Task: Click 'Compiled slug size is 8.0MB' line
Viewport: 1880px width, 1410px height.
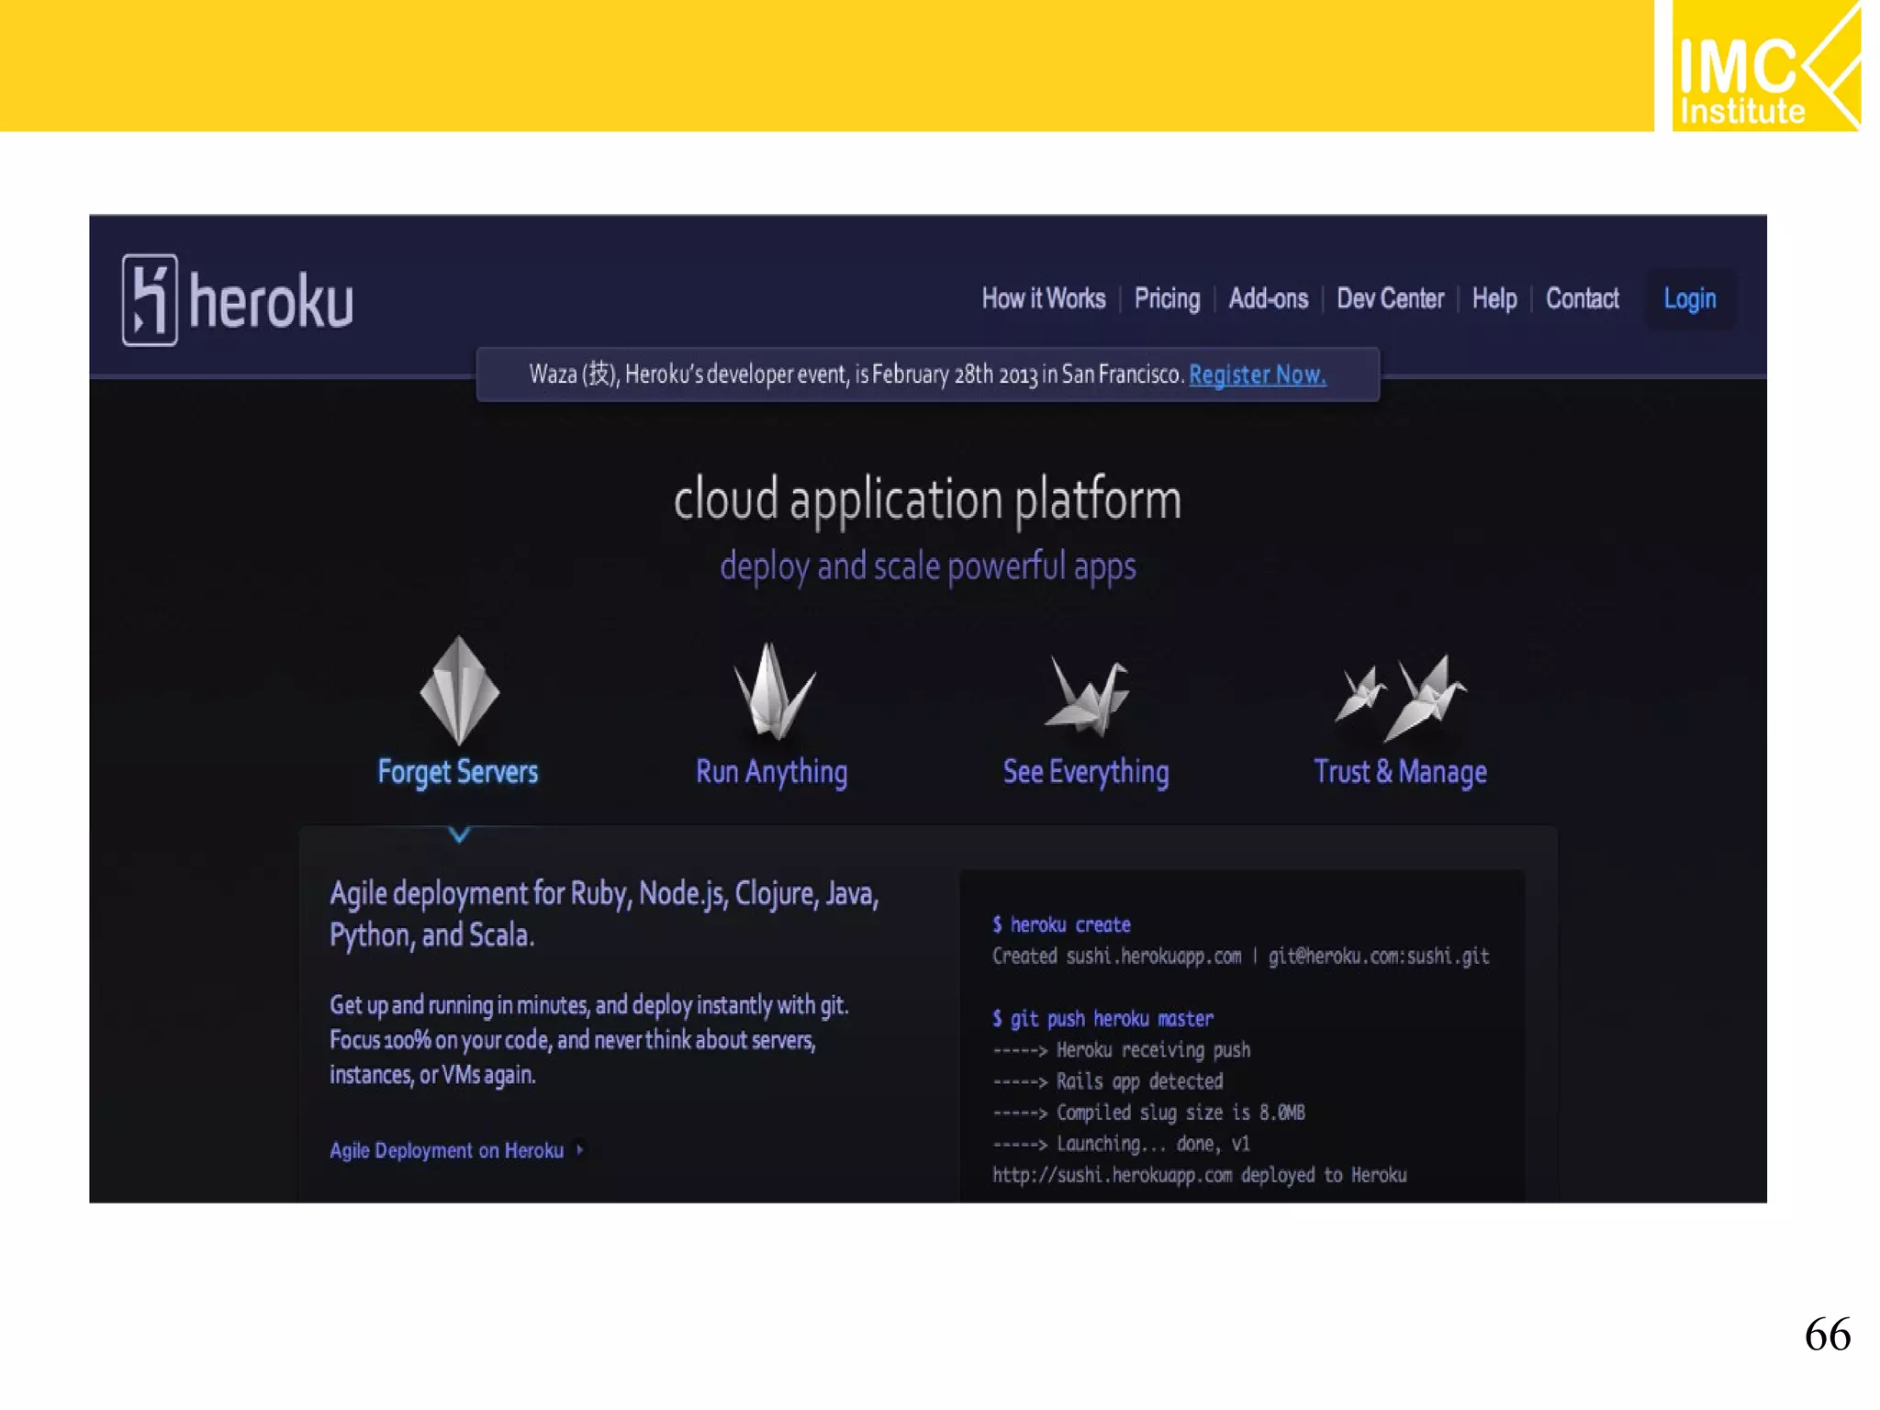Action: coord(1148,1113)
